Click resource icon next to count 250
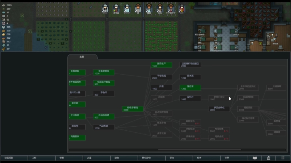 click(x=4, y=9)
